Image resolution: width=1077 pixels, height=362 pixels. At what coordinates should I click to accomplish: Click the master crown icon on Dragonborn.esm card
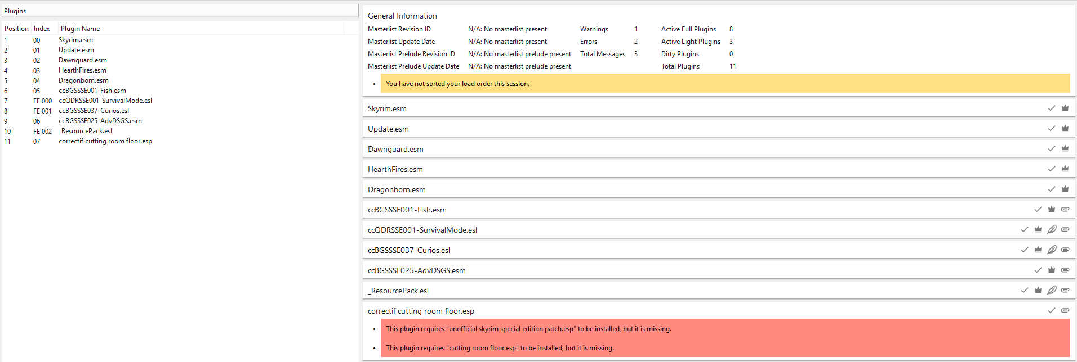(1065, 189)
